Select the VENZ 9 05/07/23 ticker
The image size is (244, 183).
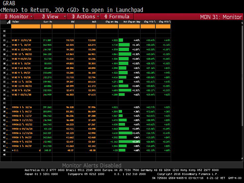(x=22, y=59)
